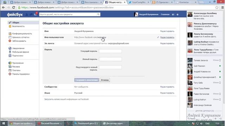The width and height of the screenshot is (225, 126).
Task: Select Общие in settings sidebar
Action: click(x=23, y=22)
